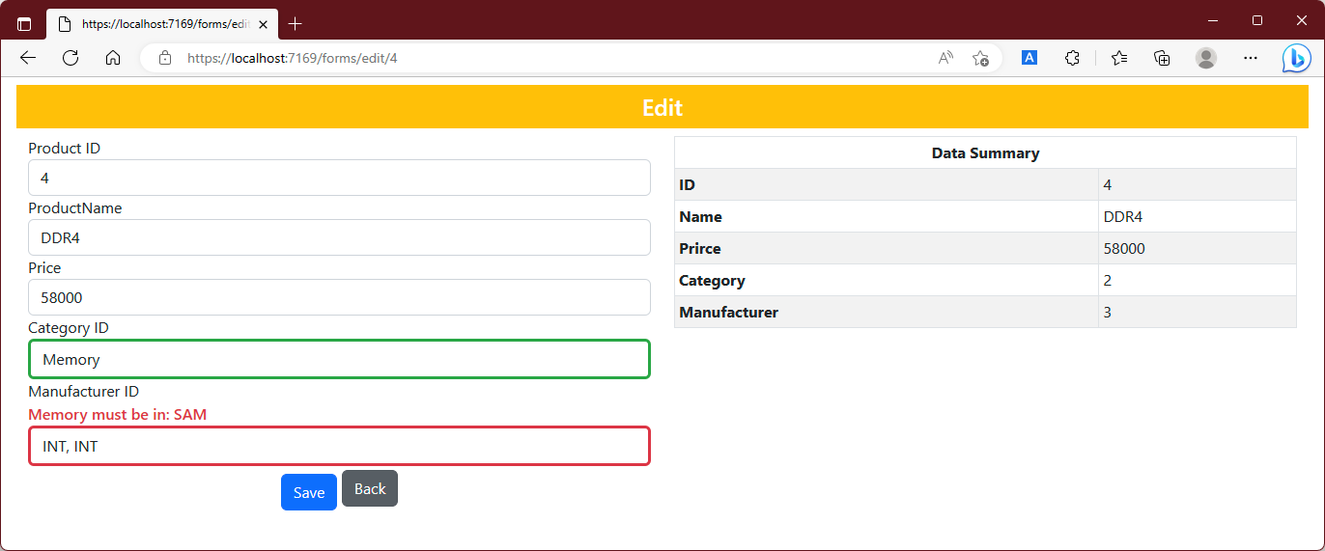Open a new browser tab
This screenshot has height=551, width=1325.
(296, 23)
